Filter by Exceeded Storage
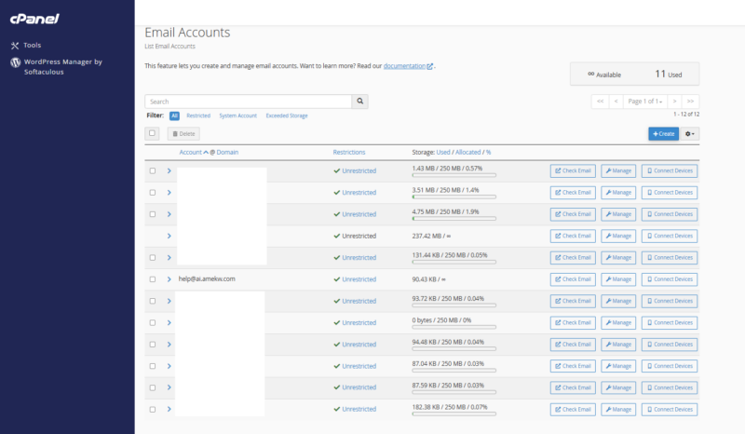Image resolution: width=745 pixels, height=434 pixels. pos(287,115)
